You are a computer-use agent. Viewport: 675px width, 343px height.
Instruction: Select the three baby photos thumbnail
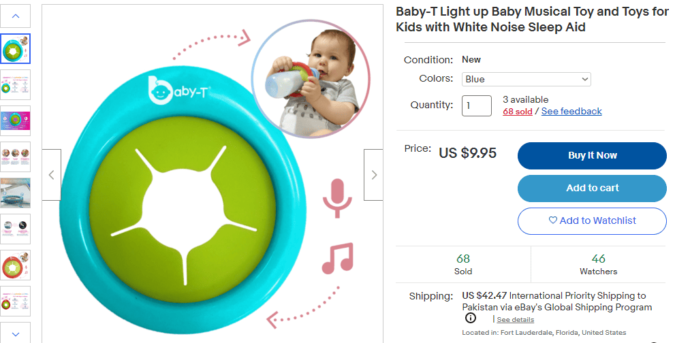click(x=16, y=157)
